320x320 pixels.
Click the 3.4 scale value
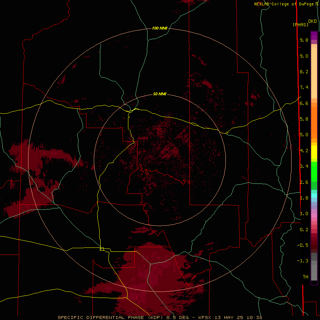pos(304,166)
